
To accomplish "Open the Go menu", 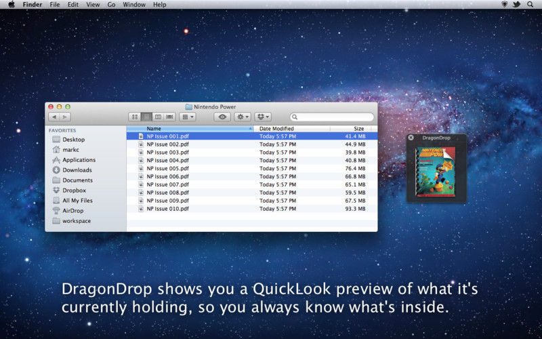I will pos(111,5).
